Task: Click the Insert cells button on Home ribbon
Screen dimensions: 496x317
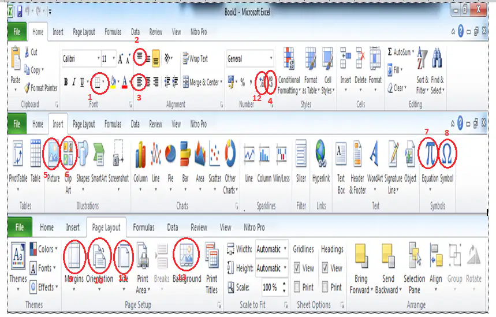Action: coord(345,70)
